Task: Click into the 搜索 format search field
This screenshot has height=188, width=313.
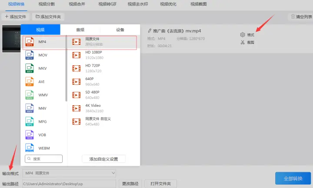Action: tap(44, 159)
